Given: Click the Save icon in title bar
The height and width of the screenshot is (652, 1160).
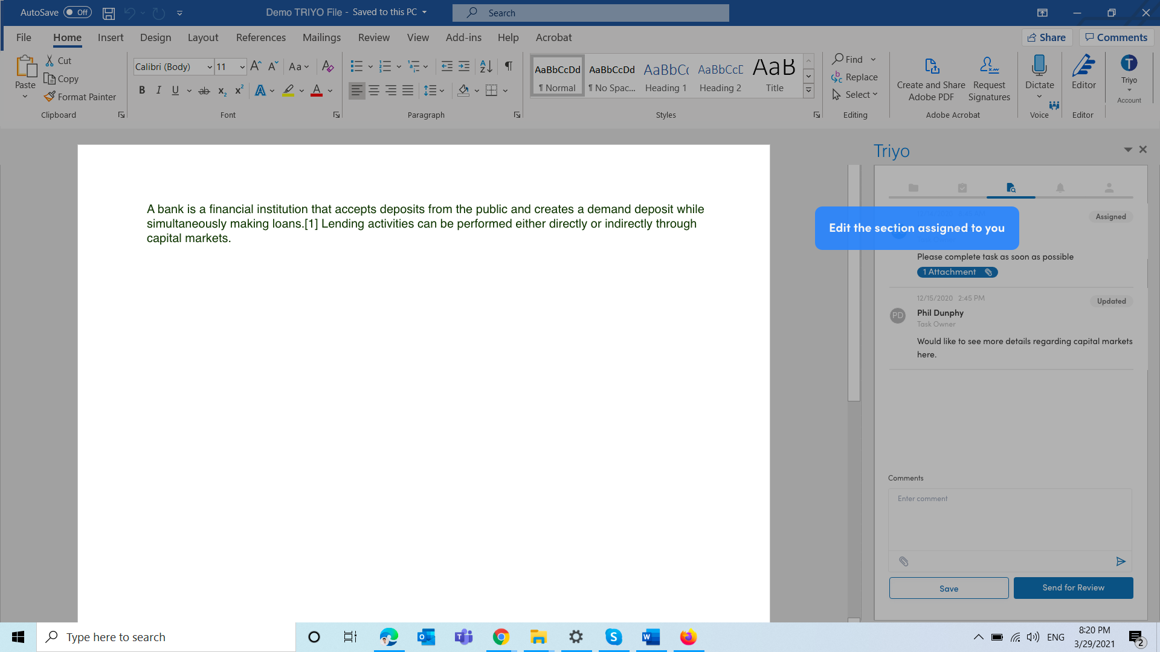Looking at the screenshot, I should pos(109,13).
